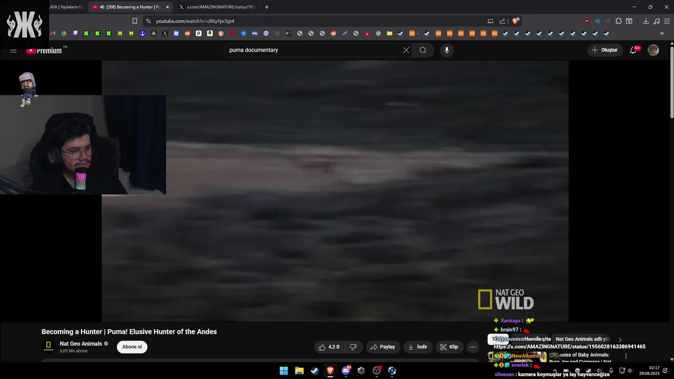Download the video with İndir
The height and width of the screenshot is (379, 674).
pos(418,347)
